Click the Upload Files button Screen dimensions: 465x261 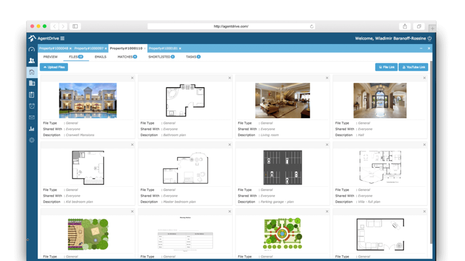pos(54,67)
